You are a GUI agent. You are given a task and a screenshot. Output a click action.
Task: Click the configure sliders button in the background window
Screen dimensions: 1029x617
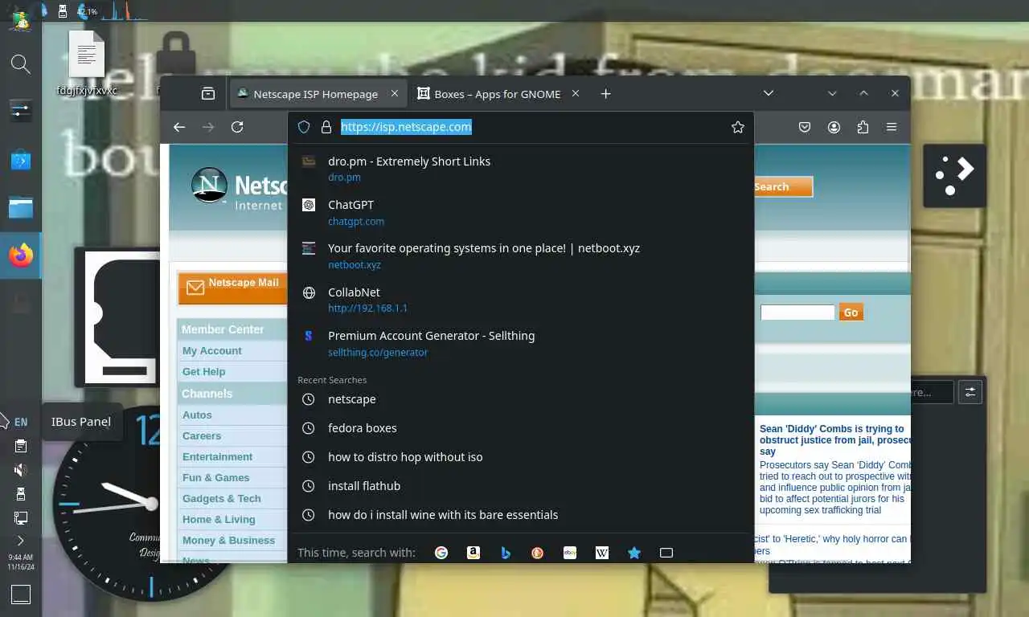(x=970, y=392)
